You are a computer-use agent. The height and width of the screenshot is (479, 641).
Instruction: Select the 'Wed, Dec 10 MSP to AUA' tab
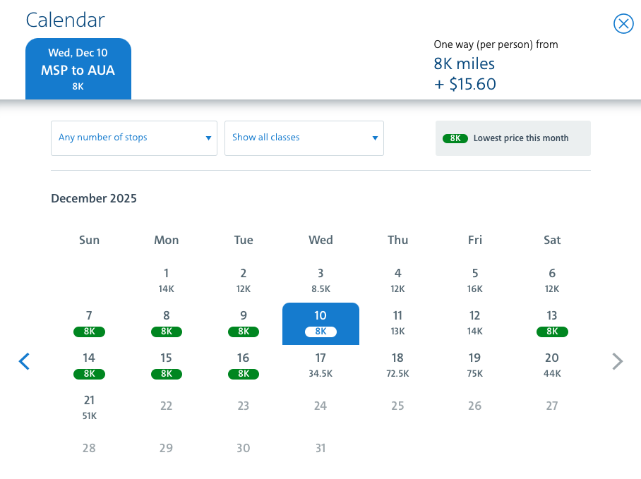coord(78,68)
